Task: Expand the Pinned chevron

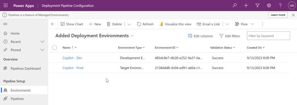Action: 42,50
